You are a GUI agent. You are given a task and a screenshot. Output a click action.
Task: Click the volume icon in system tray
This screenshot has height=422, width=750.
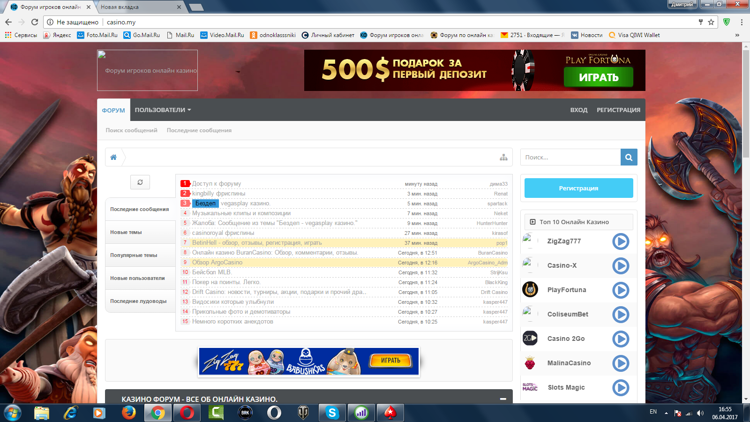[x=700, y=413]
